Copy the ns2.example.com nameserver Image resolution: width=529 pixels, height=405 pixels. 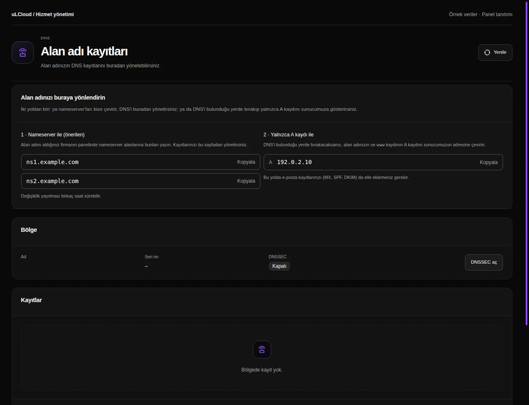[x=246, y=181]
